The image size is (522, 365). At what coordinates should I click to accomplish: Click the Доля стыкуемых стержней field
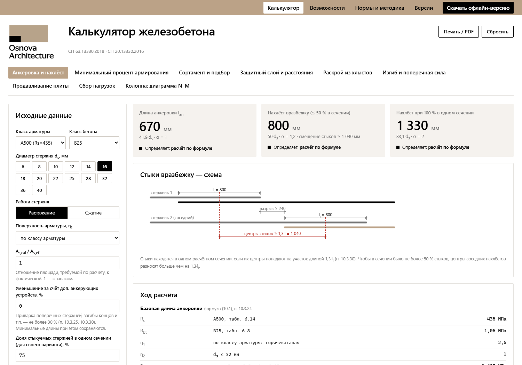68,355
